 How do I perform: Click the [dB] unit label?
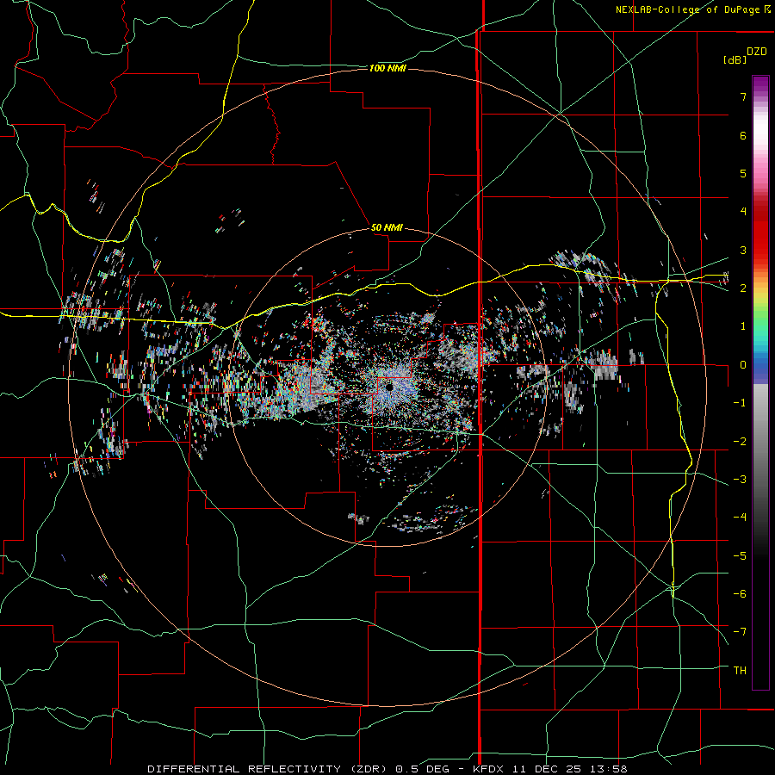coord(735,59)
